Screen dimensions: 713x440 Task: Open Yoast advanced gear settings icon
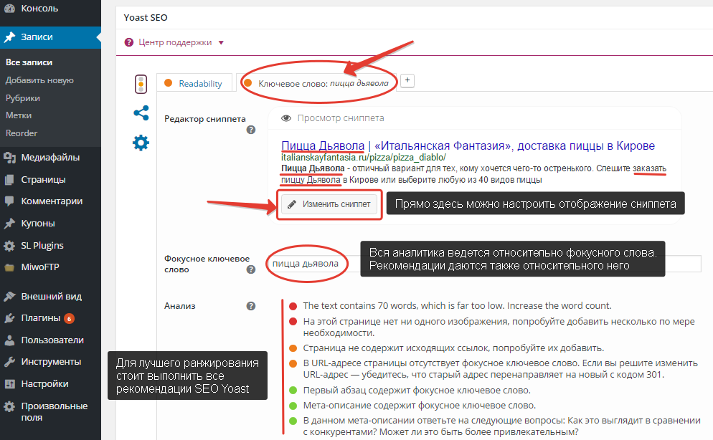[x=141, y=143]
